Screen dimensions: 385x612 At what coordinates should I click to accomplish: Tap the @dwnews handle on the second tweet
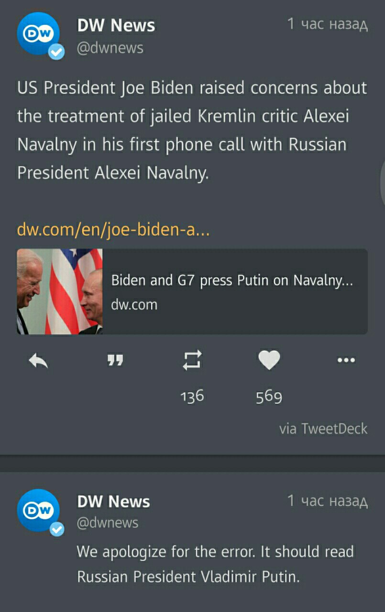pos(108,523)
